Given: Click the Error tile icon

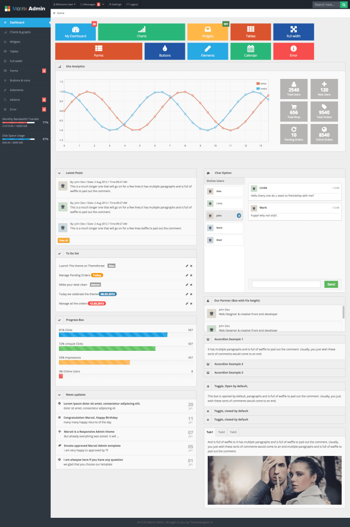Looking at the screenshot, I should (x=293, y=48).
